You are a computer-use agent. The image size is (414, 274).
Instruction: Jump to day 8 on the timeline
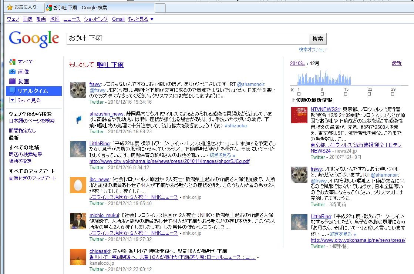322,91
